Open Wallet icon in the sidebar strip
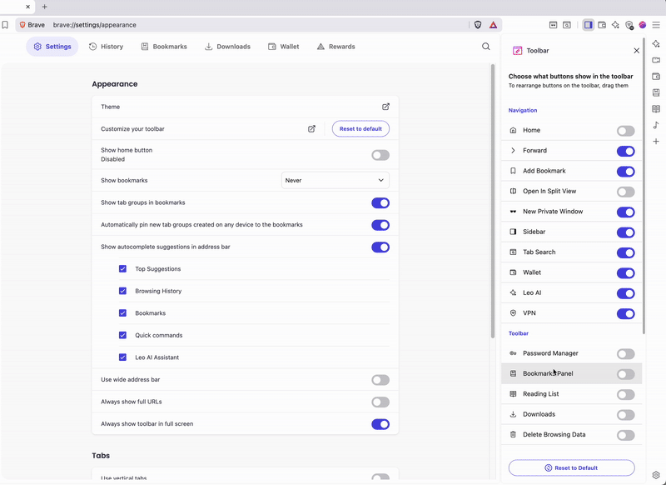 pyautogui.click(x=656, y=77)
